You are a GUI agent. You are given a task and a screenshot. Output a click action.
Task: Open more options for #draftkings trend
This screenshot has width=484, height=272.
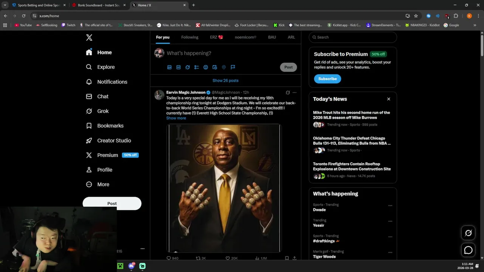point(390,237)
